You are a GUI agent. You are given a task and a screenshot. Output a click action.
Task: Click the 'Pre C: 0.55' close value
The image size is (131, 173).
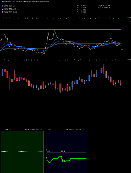pyautogui.click(x=81, y=12)
